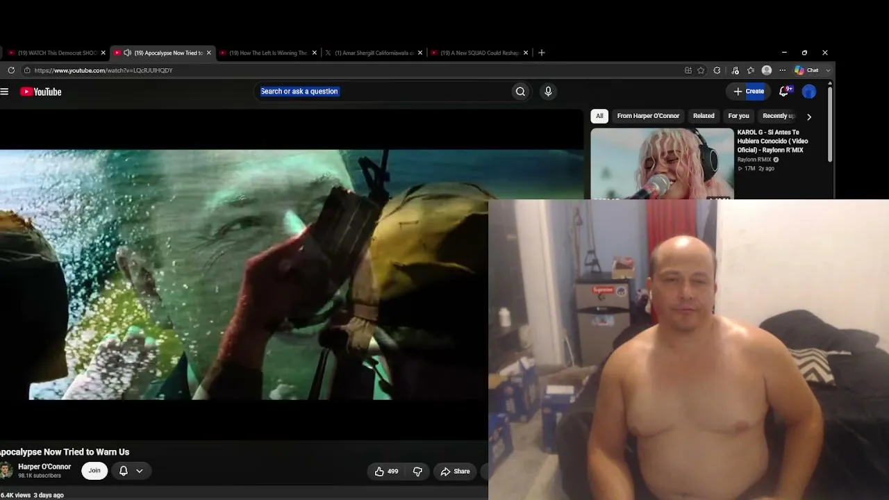Open the KAROL G video thumbnail

click(662, 164)
